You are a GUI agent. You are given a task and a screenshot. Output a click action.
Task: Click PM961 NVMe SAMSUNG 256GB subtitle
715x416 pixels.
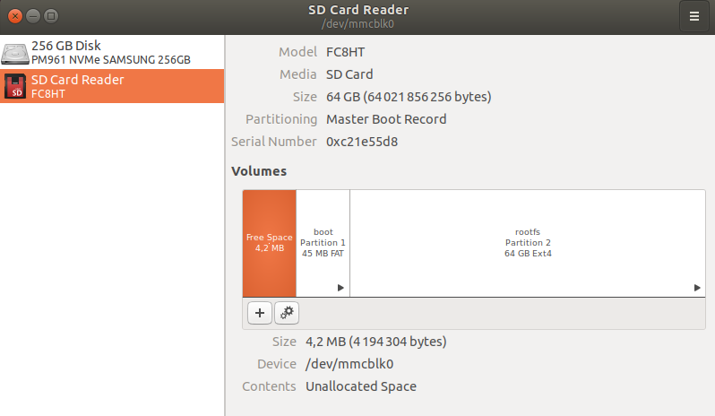point(111,60)
